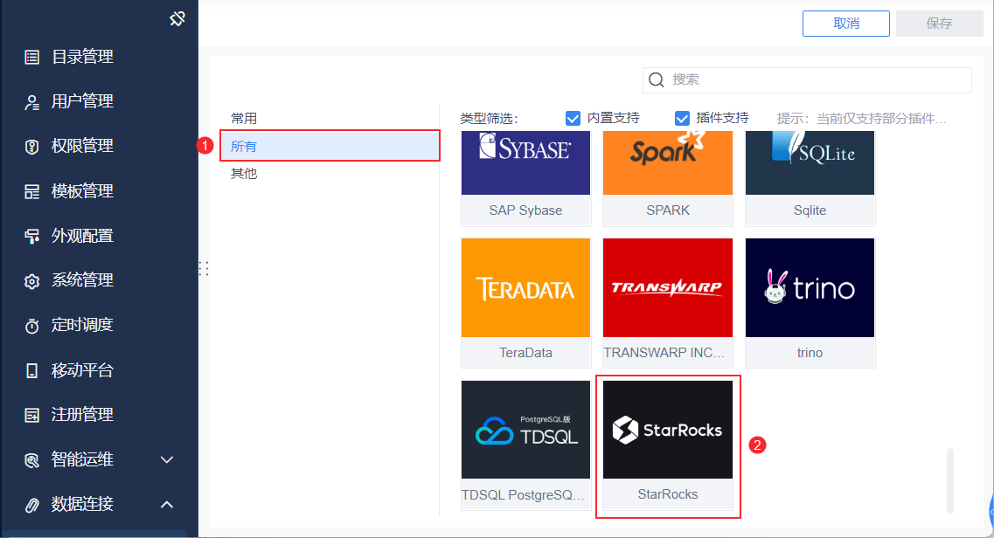This screenshot has height=538, width=994.
Task: Select the trino database logo
Action: [810, 288]
